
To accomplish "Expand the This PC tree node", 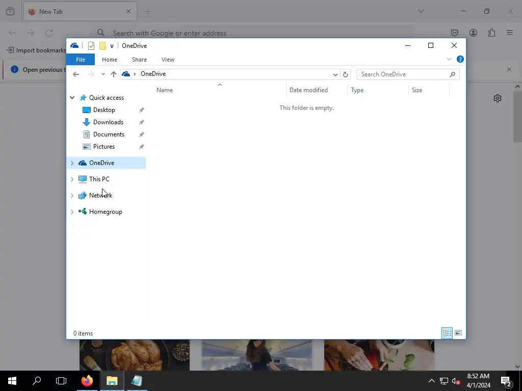I will [72, 179].
